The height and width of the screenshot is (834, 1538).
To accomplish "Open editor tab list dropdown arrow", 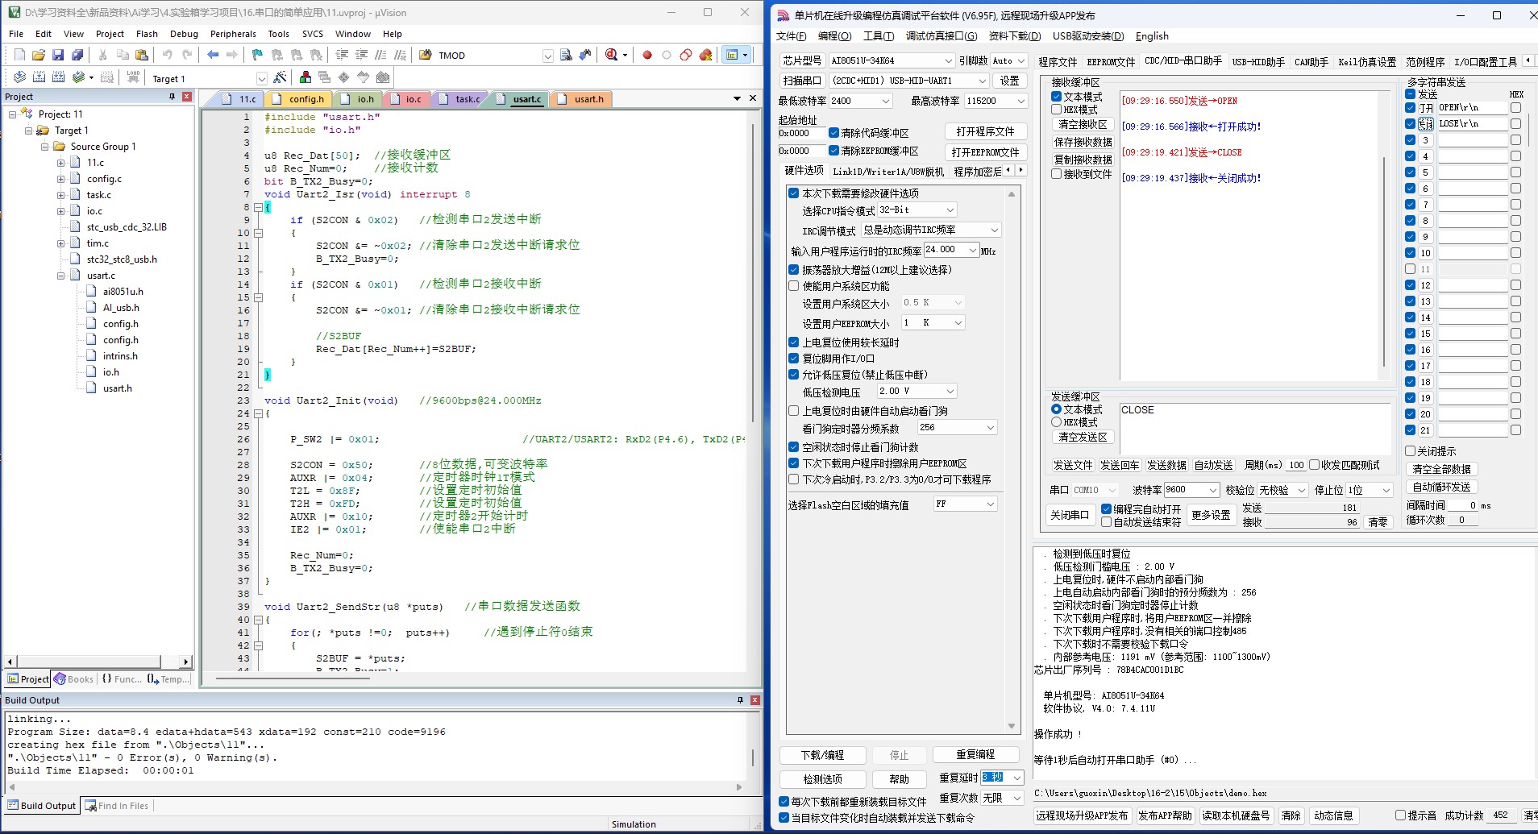I will 737,98.
